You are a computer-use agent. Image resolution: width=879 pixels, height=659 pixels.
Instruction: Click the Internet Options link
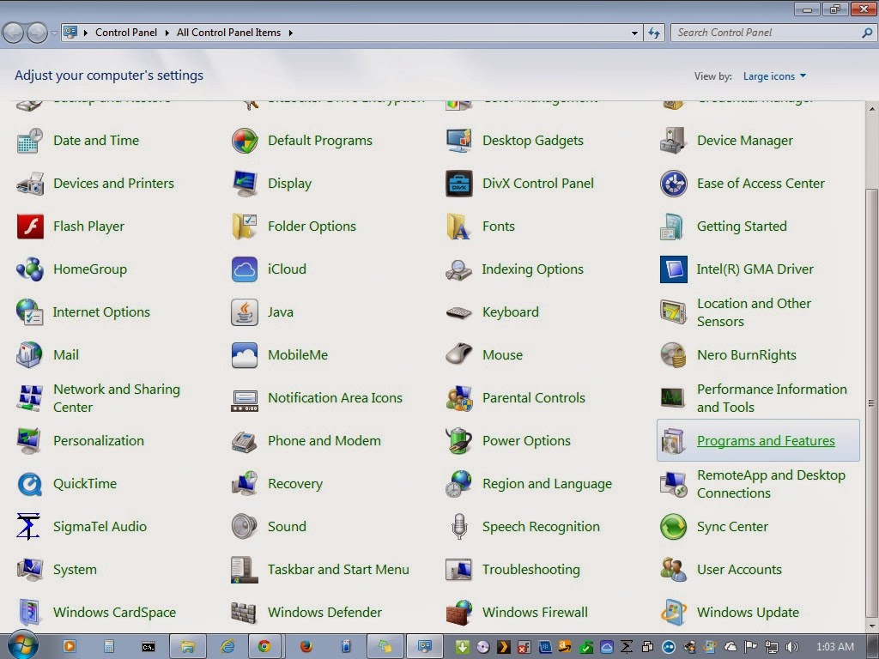pyautogui.click(x=101, y=312)
